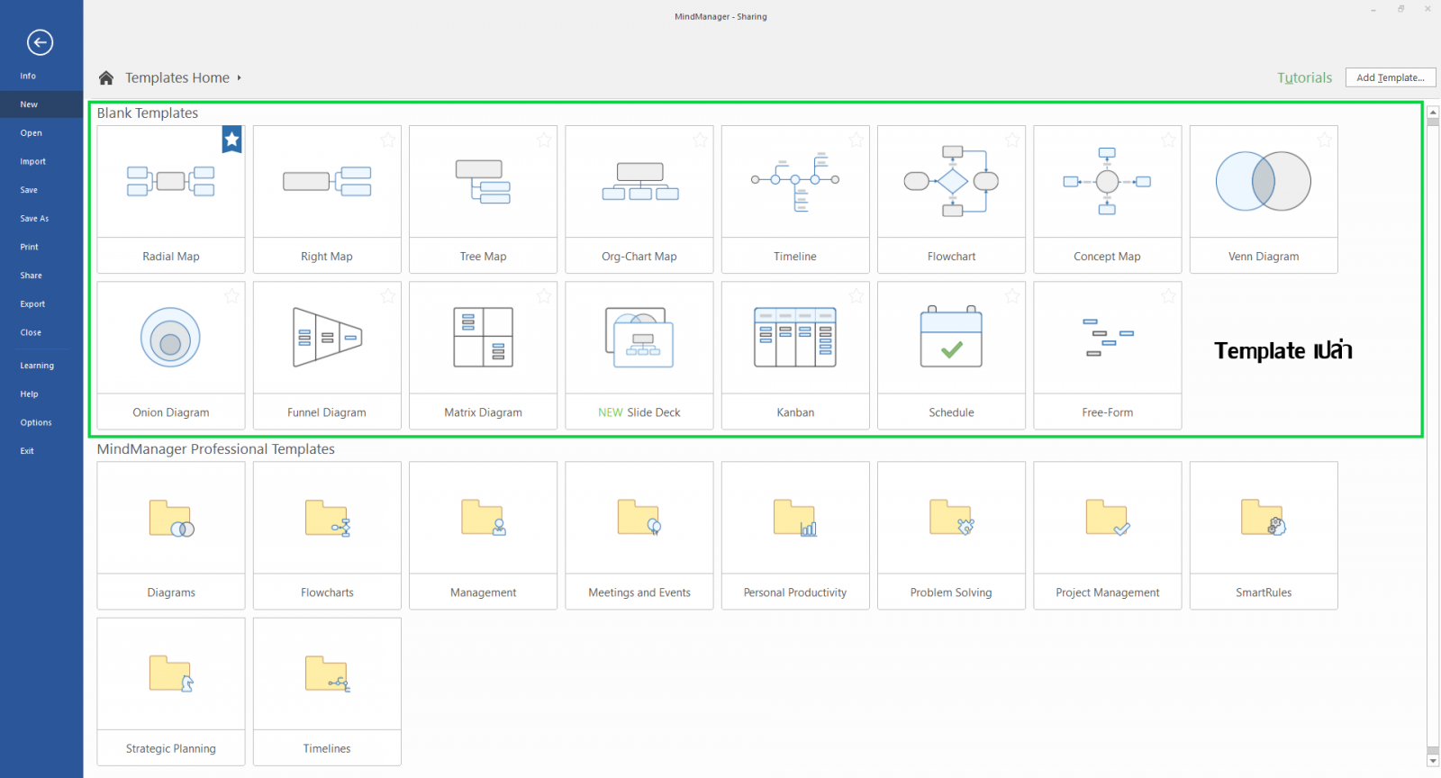The height and width of the screenshot is (778, 1441).
Task: Select the Right Map blank template
Action: click(327, 199)
